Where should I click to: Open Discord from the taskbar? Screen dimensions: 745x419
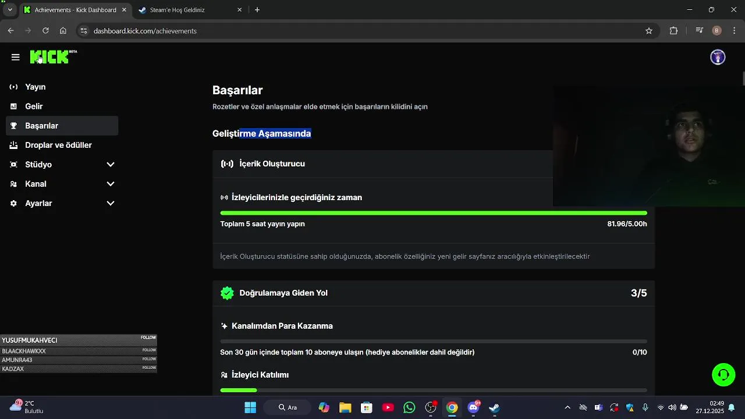[x=473, y=407]
